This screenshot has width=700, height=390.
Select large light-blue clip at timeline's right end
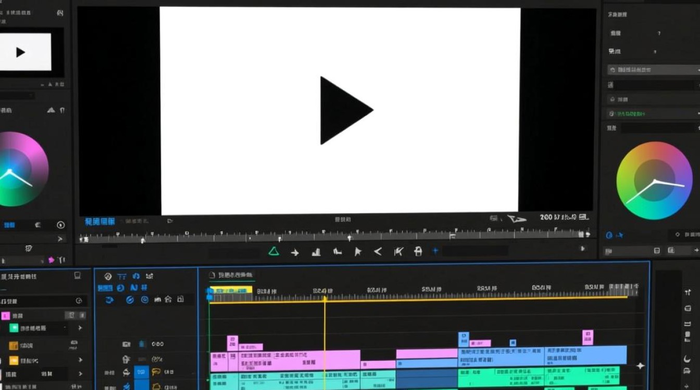click(585, 355)
